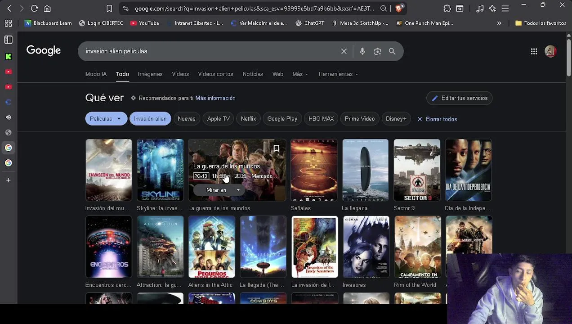Viewport: 572px width, 324px height.
Task: Toggle the Nuevas filter chip
Action: click(x=187, y=119)
